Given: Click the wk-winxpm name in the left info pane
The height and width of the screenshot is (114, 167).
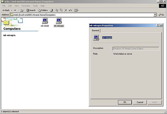Looking at the screenshot, I should tap(9, 35).
